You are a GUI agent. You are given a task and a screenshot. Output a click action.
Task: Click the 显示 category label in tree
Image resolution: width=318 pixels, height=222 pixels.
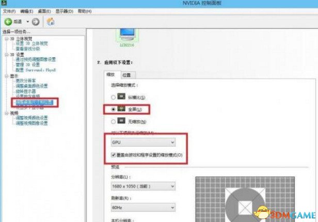pos(14,76)
